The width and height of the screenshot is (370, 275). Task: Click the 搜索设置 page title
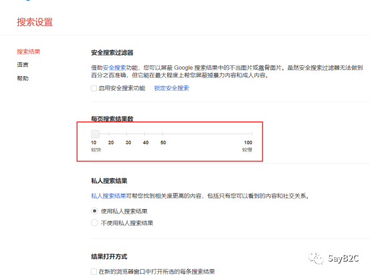click(x=35, y=22)
